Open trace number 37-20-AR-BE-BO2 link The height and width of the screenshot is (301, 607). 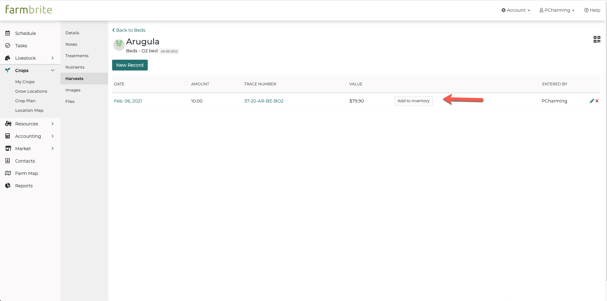coord(264,101)
